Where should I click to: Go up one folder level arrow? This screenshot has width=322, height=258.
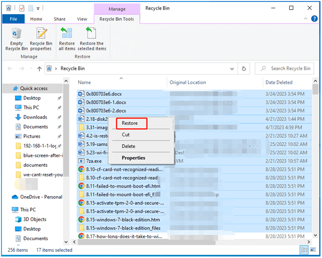click(x=39, y=68)
